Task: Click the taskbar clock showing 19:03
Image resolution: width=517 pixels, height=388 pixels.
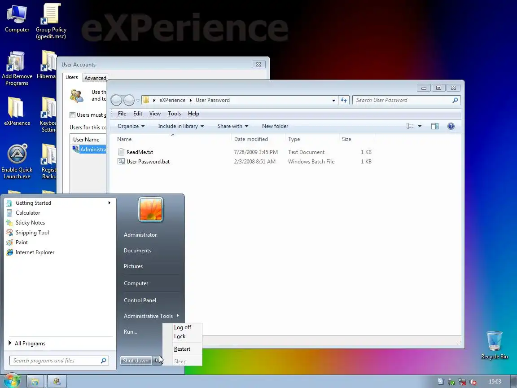Action: click(495, 382)
